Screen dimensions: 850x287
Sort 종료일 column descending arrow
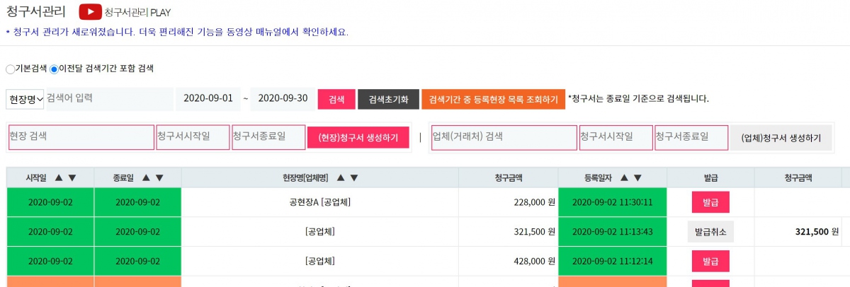click(x=159, y=178)
